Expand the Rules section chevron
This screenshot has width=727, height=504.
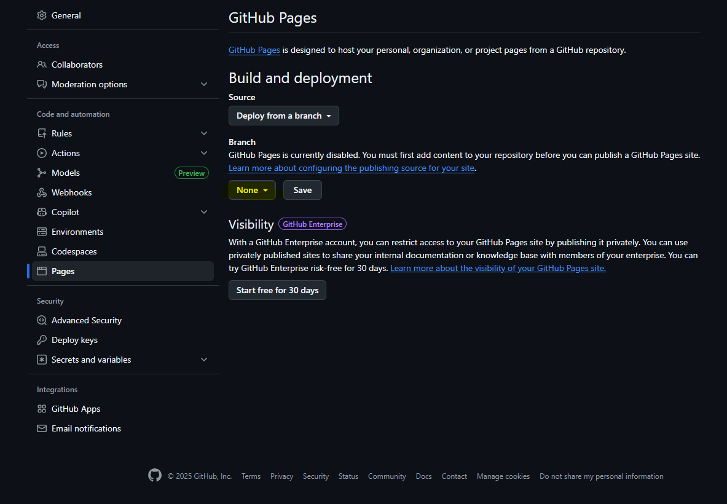tap(204, 133)
